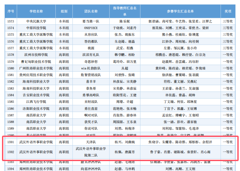The image size is (240, 171).
Task: Select the win 机动队 team cell
Action: [91, 68]
